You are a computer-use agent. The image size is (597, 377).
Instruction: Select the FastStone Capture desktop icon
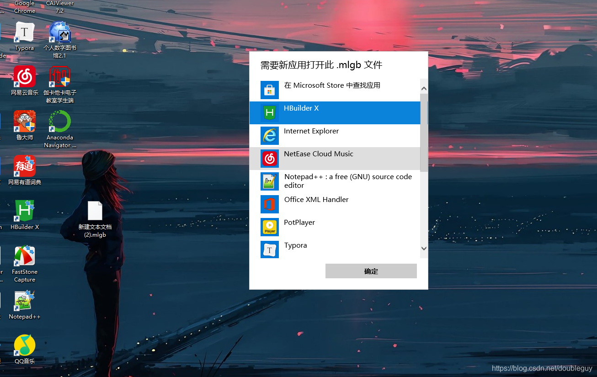tap(25, 264)
